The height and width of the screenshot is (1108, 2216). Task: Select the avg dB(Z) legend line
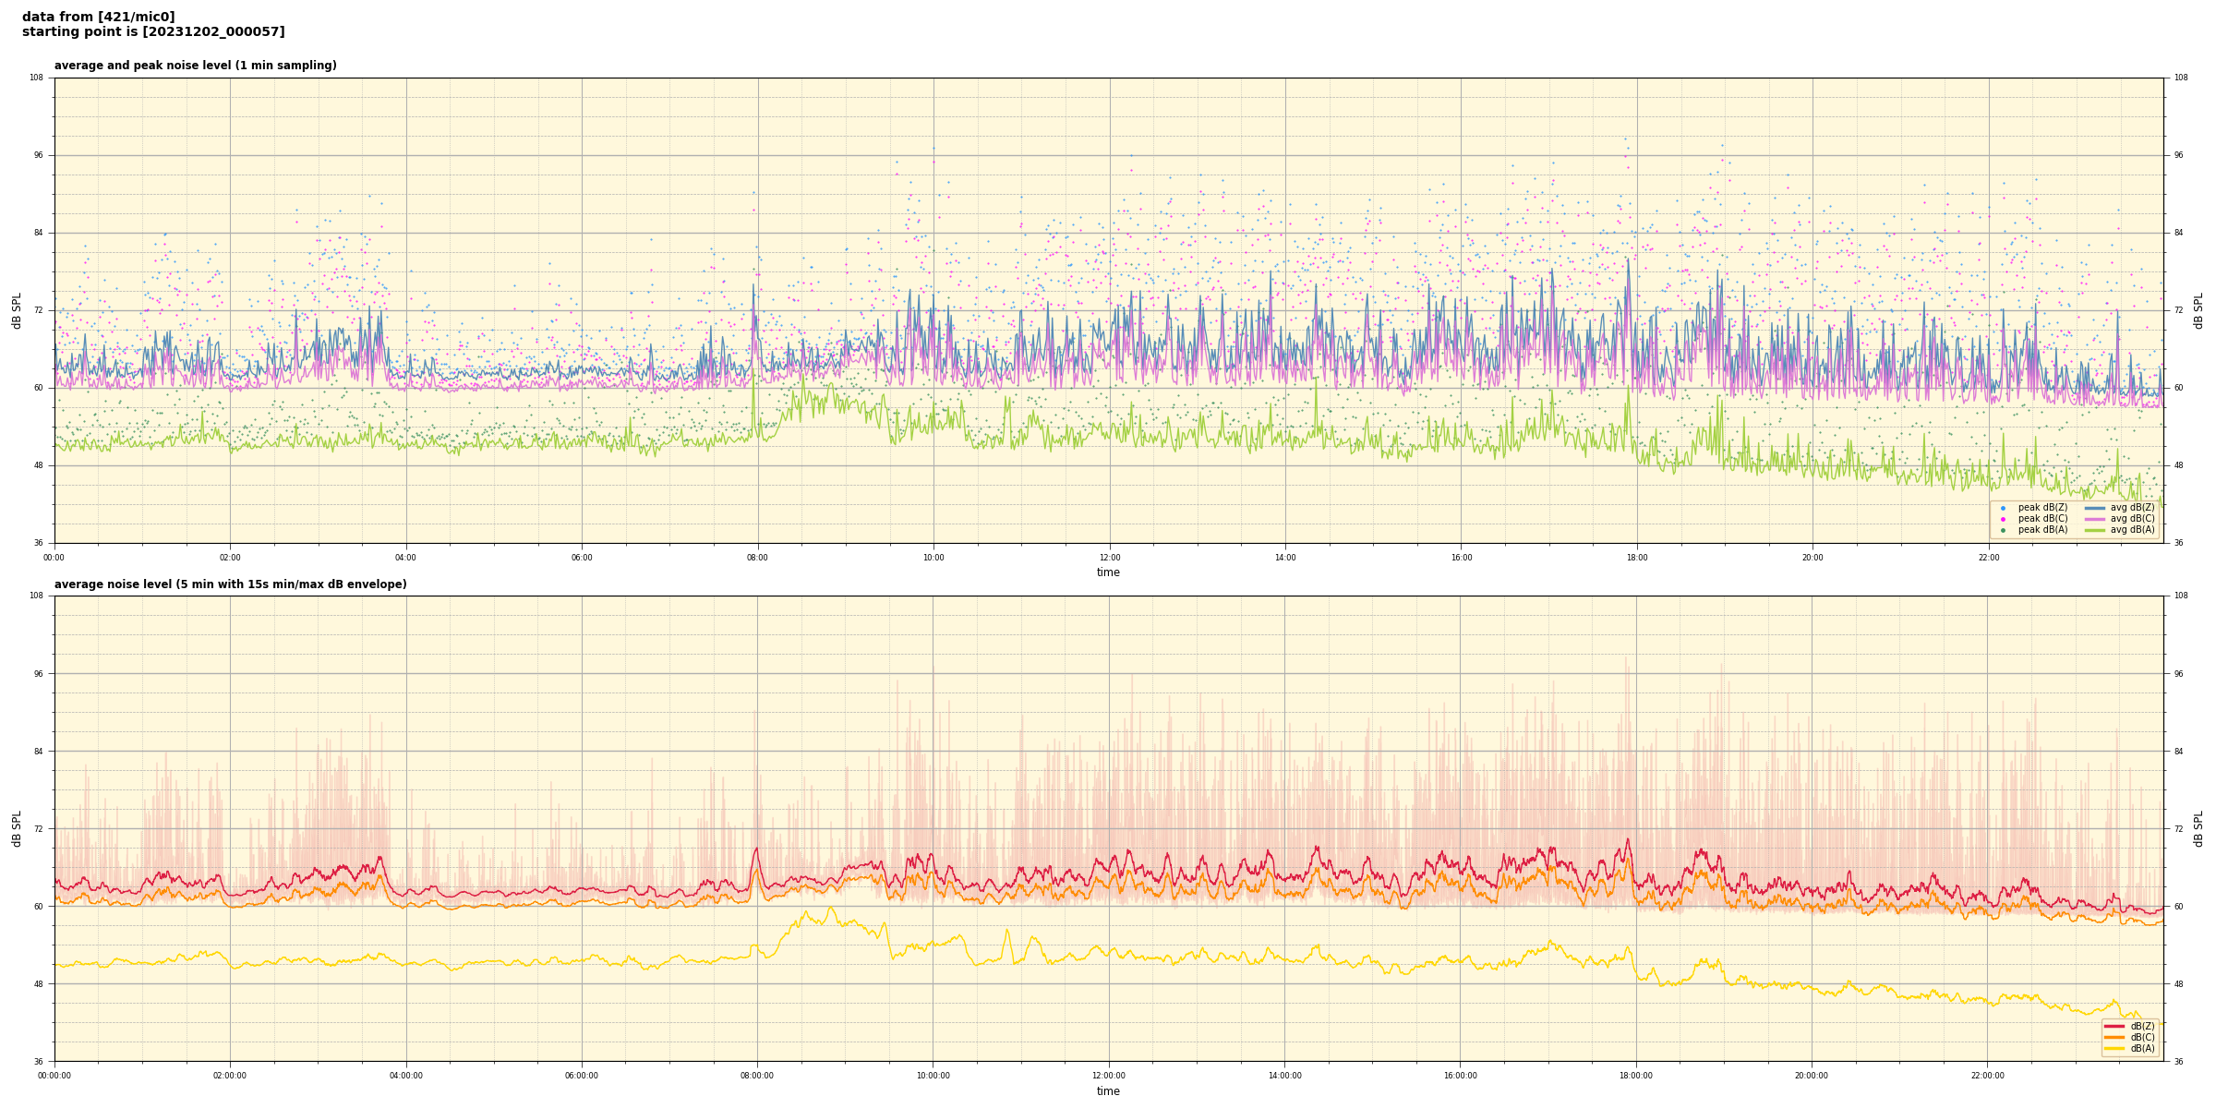(x=2094, y=508)
